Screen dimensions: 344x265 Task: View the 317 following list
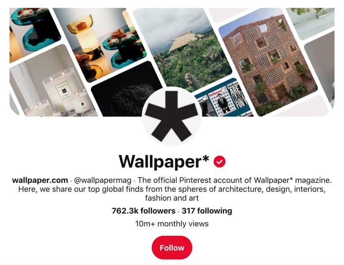click(x=207, y=211)
